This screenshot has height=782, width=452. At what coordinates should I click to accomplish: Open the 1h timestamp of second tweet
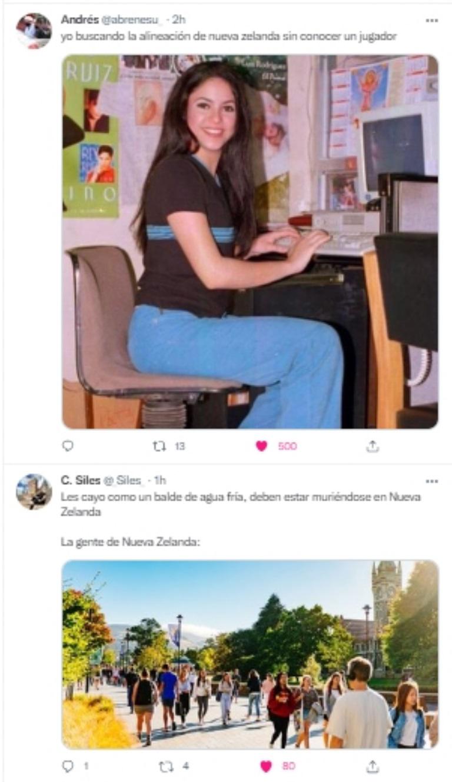coord(159,480)
